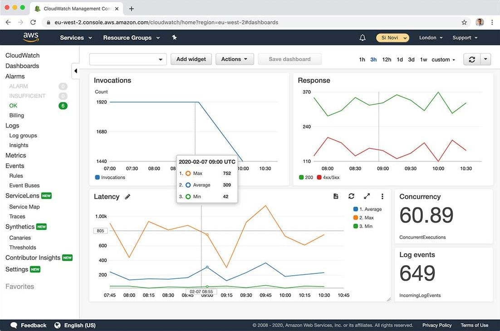This screenshot has width=500, height=331.
Task: Open the Latency widget's three-dot menu
Action: 382,196
